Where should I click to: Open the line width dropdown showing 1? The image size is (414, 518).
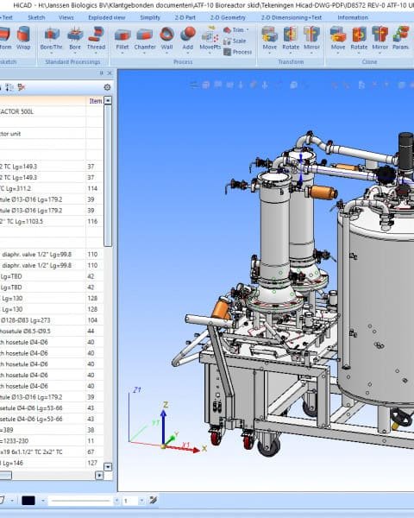[141, 501]
